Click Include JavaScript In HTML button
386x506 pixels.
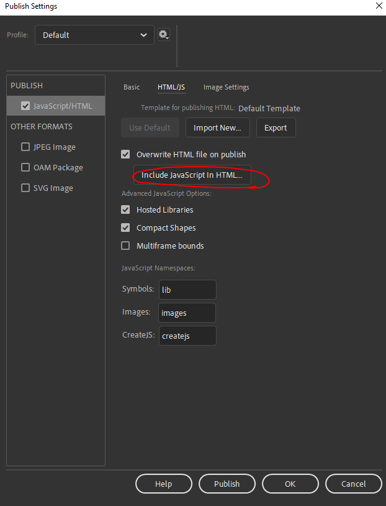coord(191,175)
